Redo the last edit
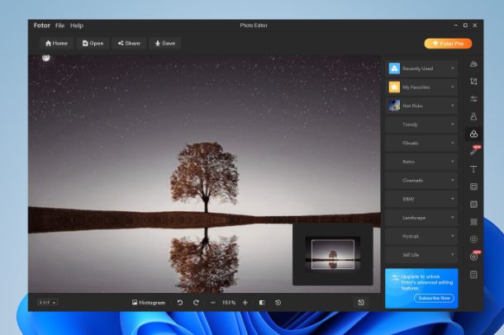This screenshot has height=335, width=504. pyautogui.click(x=196, y=303)
